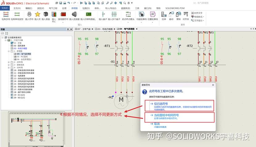The image size is (256, 147).
Task: Click the page preview thumbnail below the tree
Action: (36, 129)
